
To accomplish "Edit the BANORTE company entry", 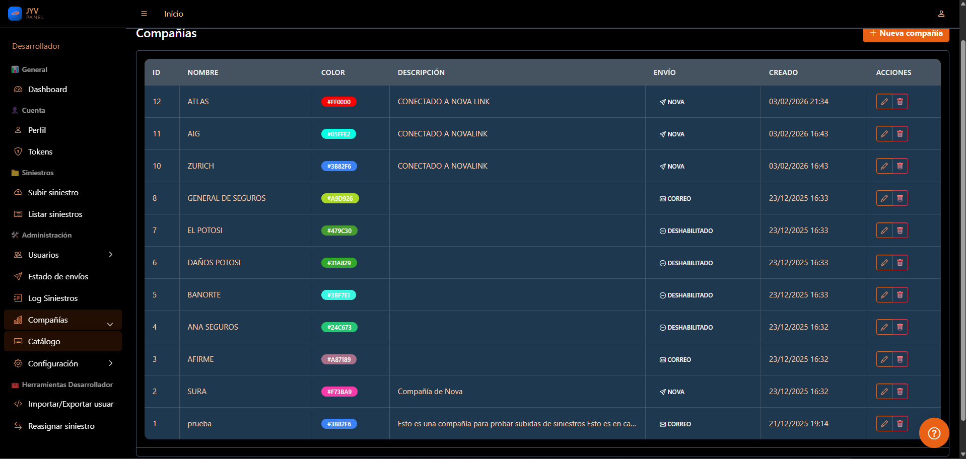I will click(884, 295).
